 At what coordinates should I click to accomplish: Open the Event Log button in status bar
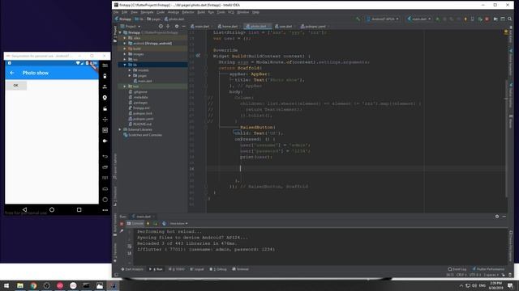(457, 269)
